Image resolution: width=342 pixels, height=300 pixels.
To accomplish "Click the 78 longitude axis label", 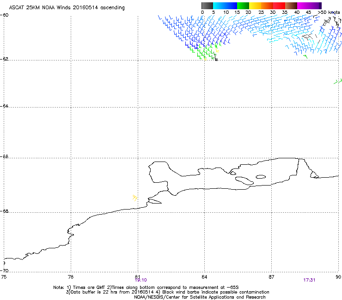I will 71,277.
